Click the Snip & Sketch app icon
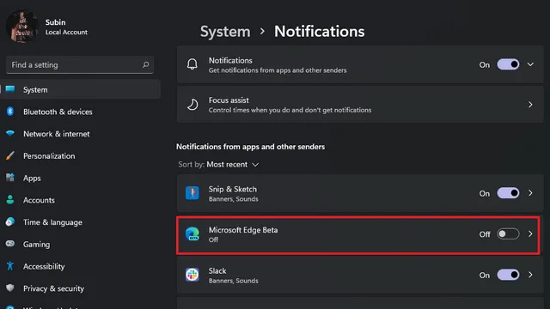Screen dimensions: 550x309 (192, 193)
